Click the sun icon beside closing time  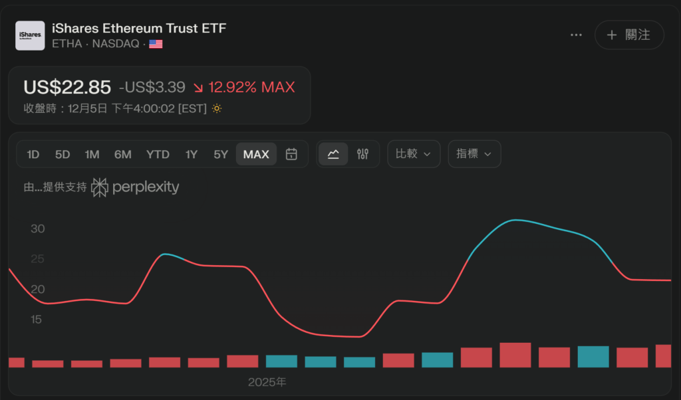point(217,108)
